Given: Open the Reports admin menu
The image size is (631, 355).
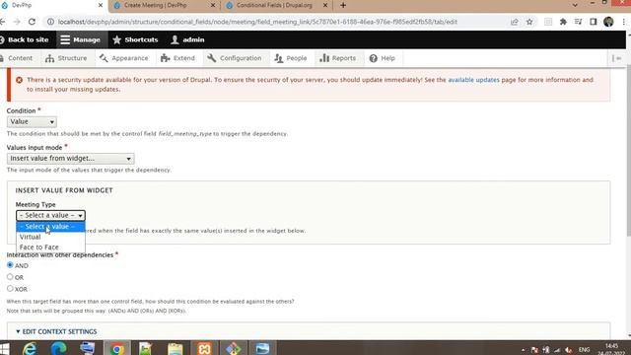Looking at the screenshot, I should 338,58.
